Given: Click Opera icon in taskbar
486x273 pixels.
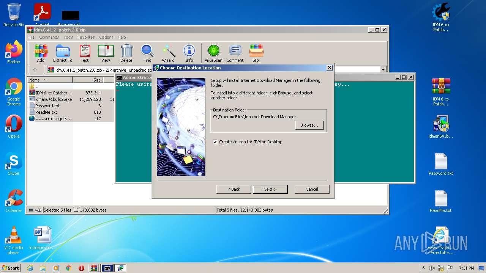Looking at the screenshot, I should point(81,268).
